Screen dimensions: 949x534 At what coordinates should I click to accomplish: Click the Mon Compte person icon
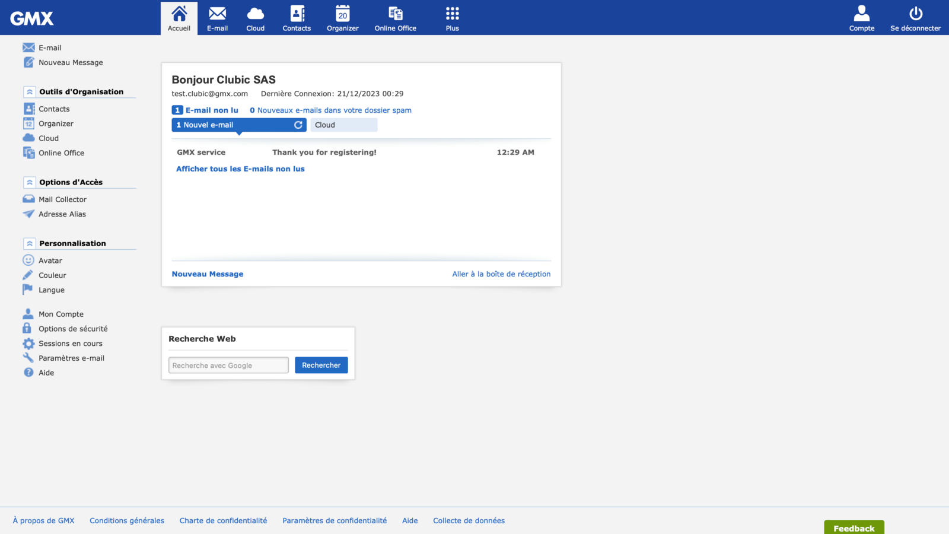click(x=28, y=313)
